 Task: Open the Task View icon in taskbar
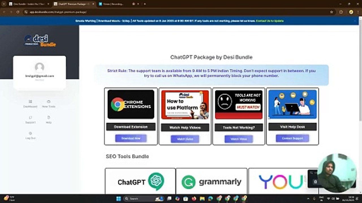(x=169, y=198)
